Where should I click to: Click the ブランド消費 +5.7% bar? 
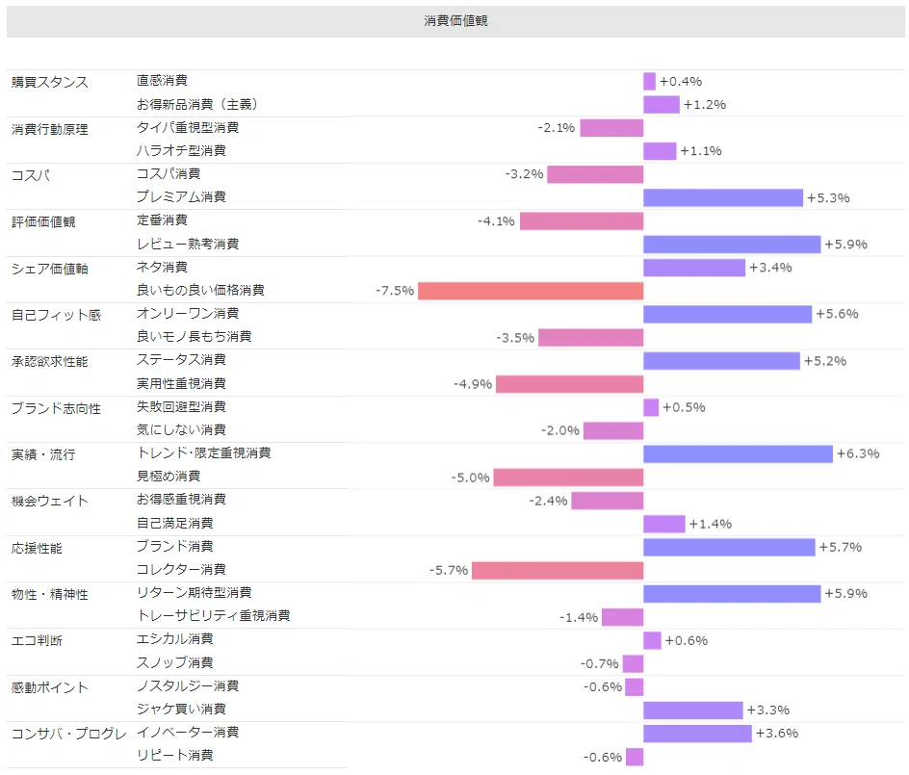(729, 547)
